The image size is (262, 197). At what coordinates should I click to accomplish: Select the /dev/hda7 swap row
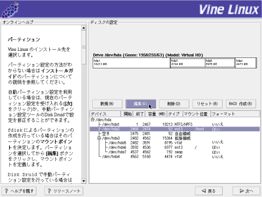pyautogui.click(x=175, y=152)
